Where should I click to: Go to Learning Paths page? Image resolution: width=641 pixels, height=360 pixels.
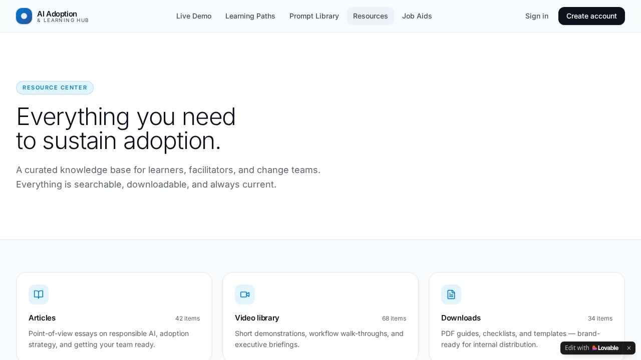click(x=250, y=16)
